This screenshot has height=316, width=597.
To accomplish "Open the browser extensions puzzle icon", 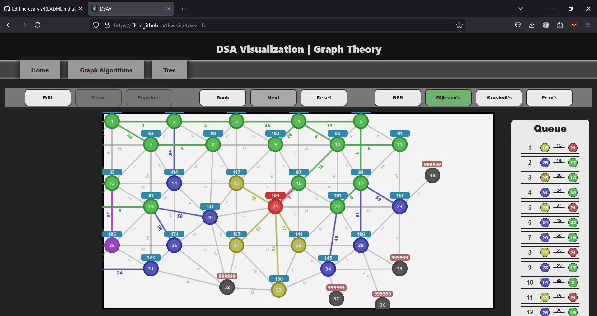I will point(560,25).
